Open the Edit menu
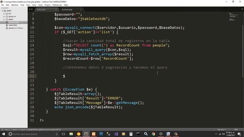Image resolution: width=244 pixels, height=137 pixels. pyautogui.click(x=7, y=5)
